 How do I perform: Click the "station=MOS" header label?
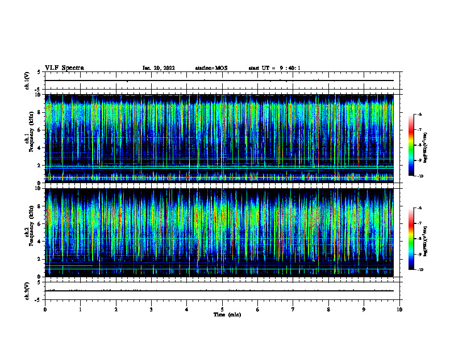coord(211,68)
